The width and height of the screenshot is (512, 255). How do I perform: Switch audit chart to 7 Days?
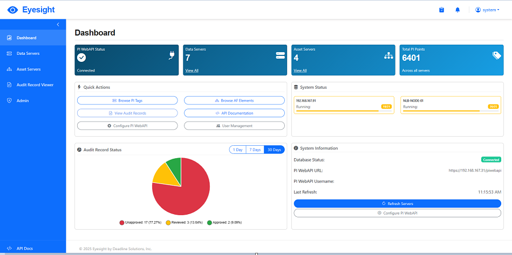click(x=255, y=150)
